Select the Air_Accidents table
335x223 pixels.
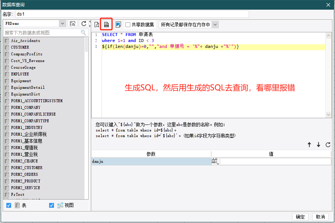pyautogui.click(x=25, y=41)
